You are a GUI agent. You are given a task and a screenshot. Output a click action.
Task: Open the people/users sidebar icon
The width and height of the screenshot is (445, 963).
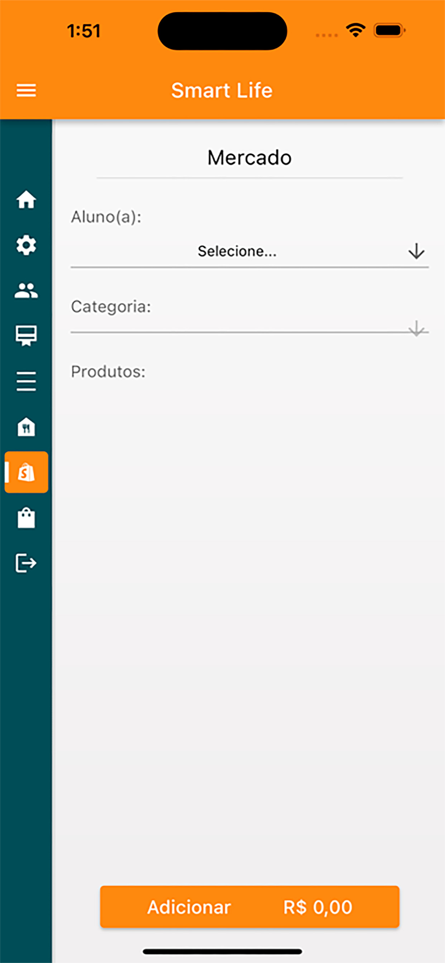coord(26,290)
